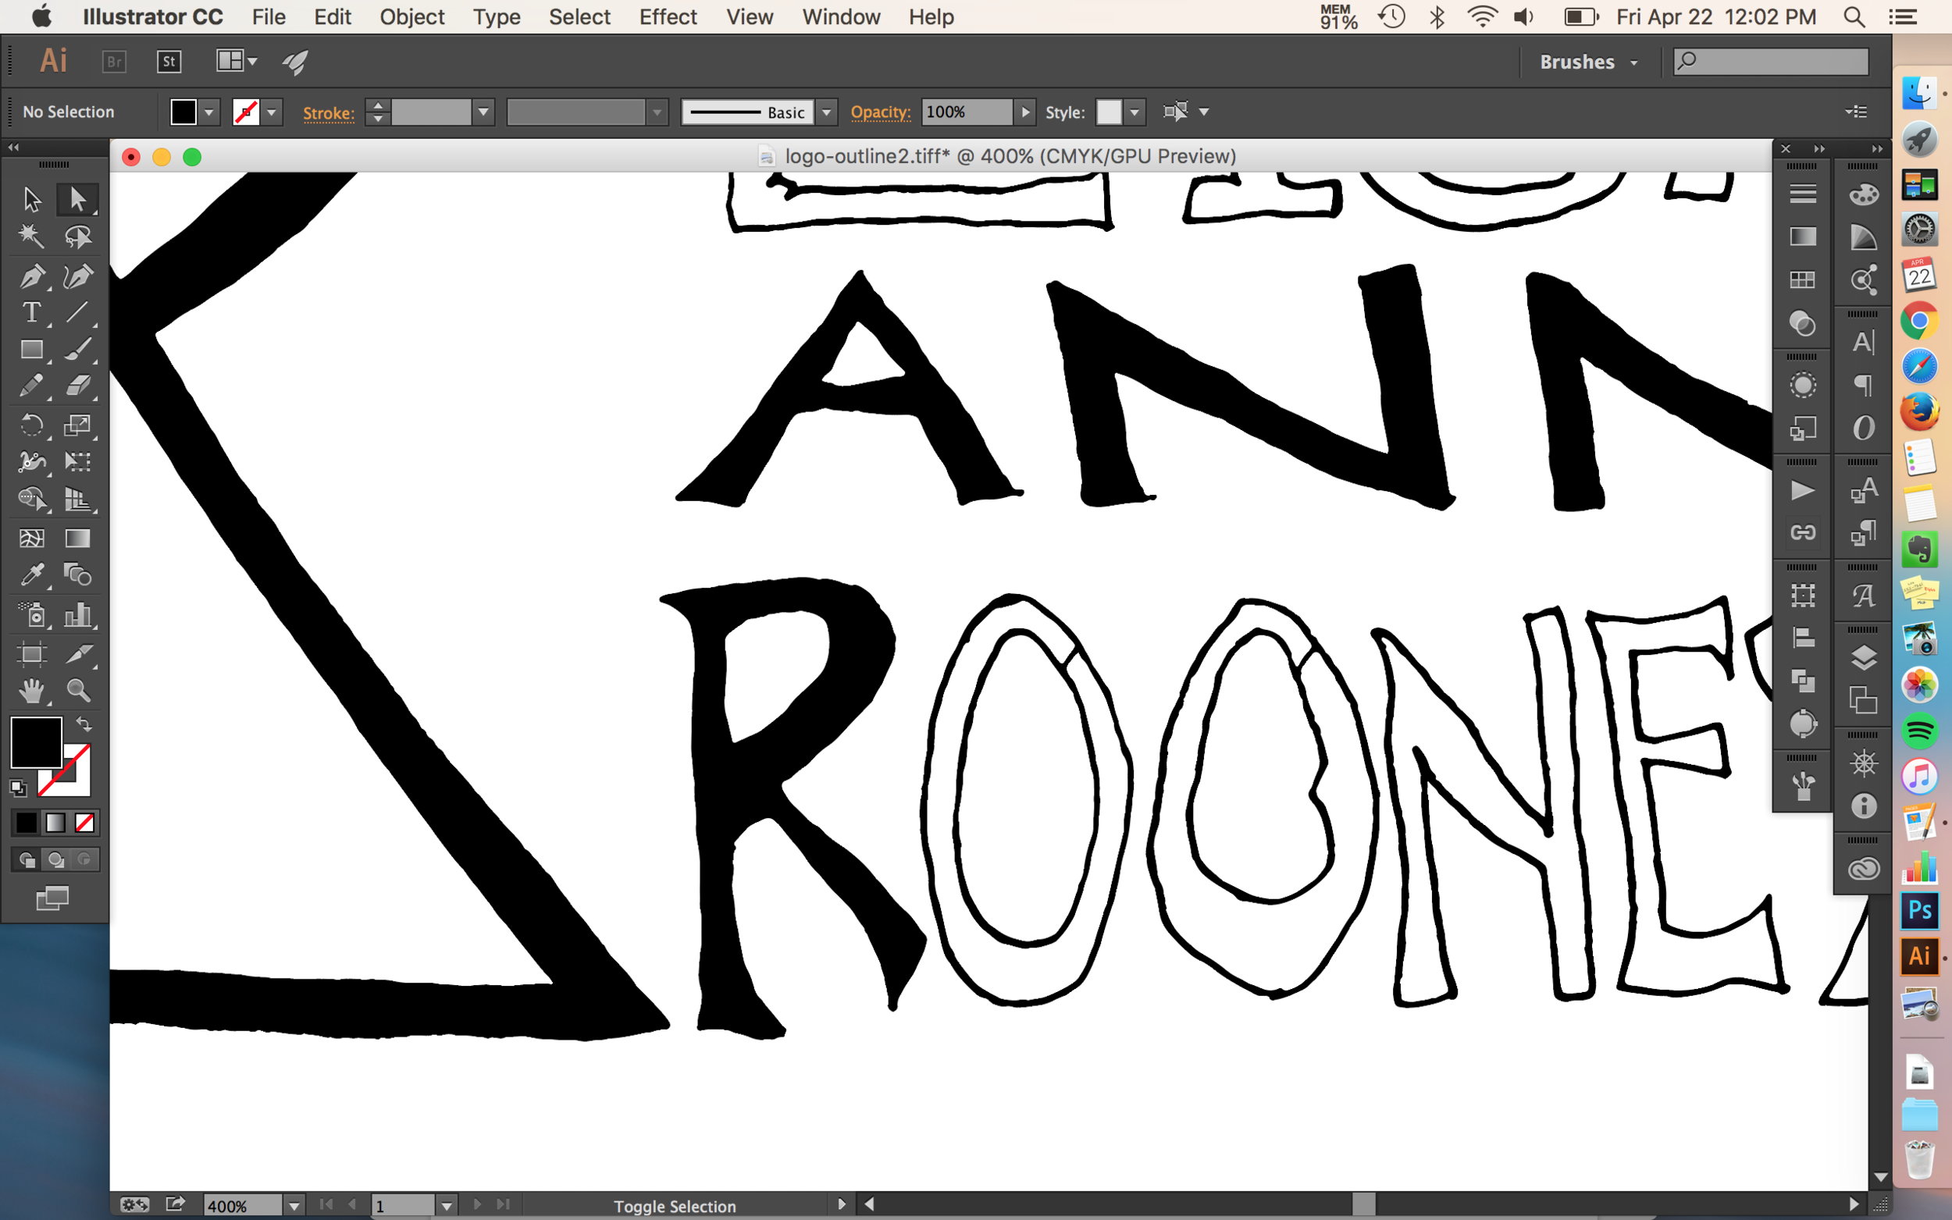
Task: Open the Effect menu
Action: tap(668, 17)
